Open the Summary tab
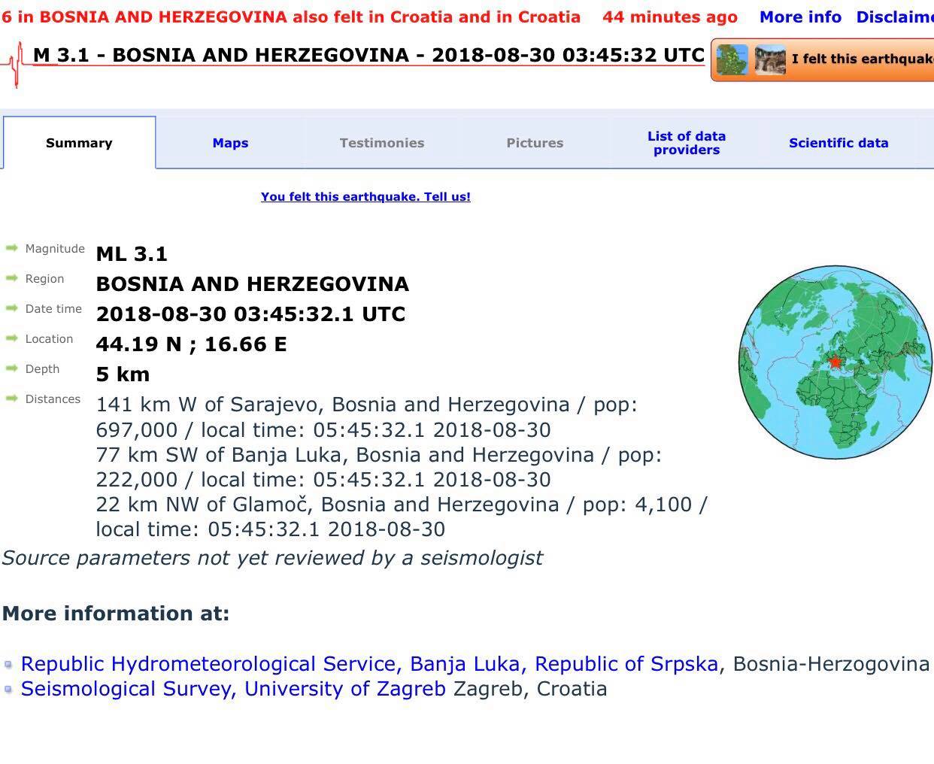The height and width of the screenshot is (764, 934). [79, 143]
